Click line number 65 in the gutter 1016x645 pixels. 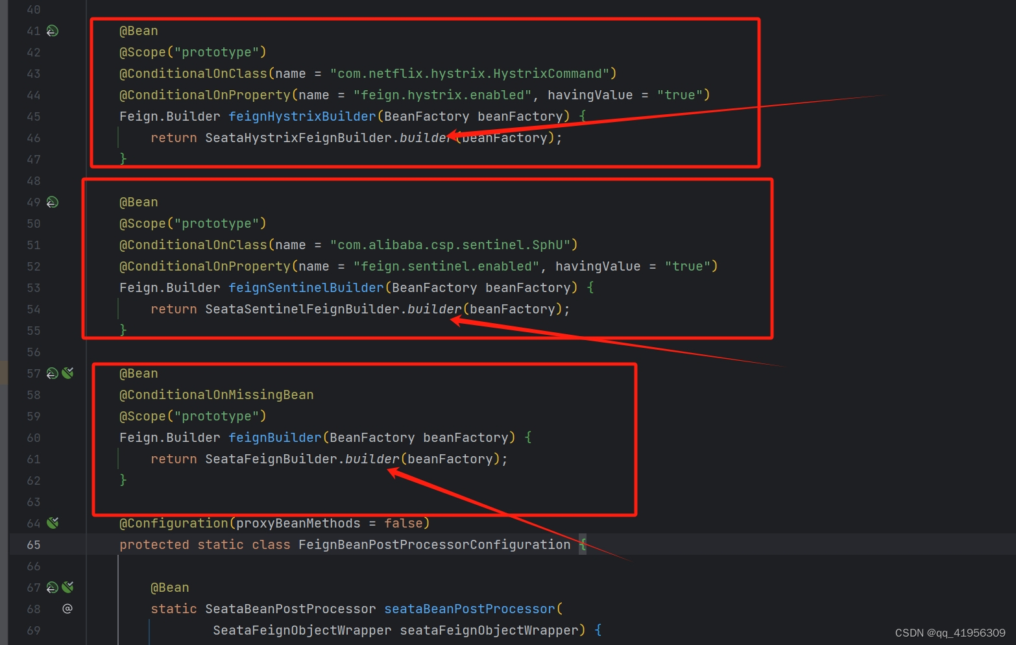pos(34,544)
